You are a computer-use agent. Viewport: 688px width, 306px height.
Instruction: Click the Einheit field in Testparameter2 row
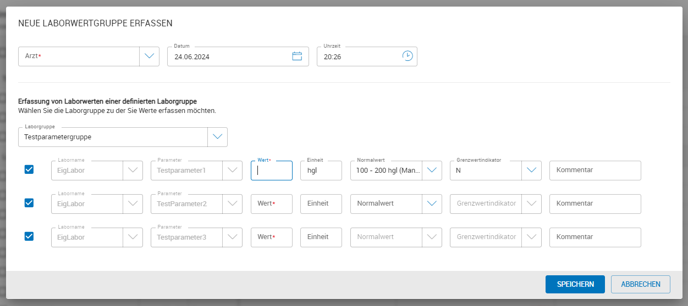[321, 203]
